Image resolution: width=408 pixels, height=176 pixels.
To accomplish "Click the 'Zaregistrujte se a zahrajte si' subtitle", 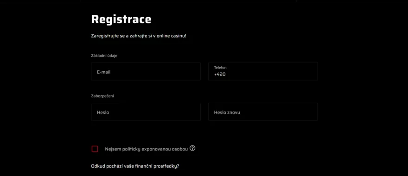I will click(x=139, y=36).
